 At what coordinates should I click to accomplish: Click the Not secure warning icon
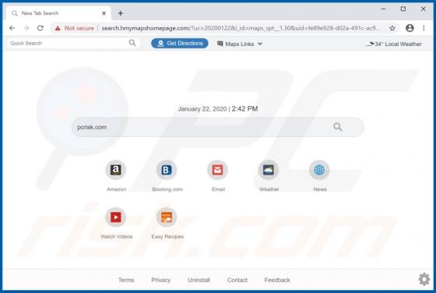point(58,28)
